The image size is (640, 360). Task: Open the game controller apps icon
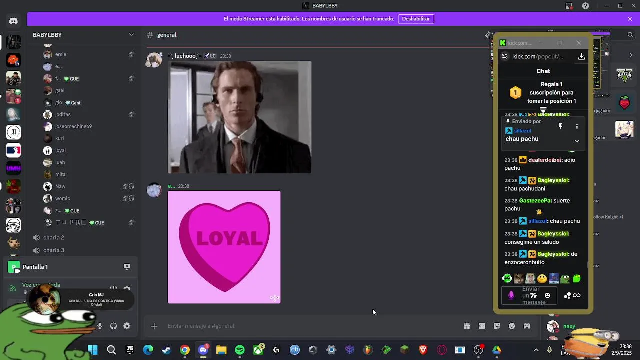(x=527, y=326)
